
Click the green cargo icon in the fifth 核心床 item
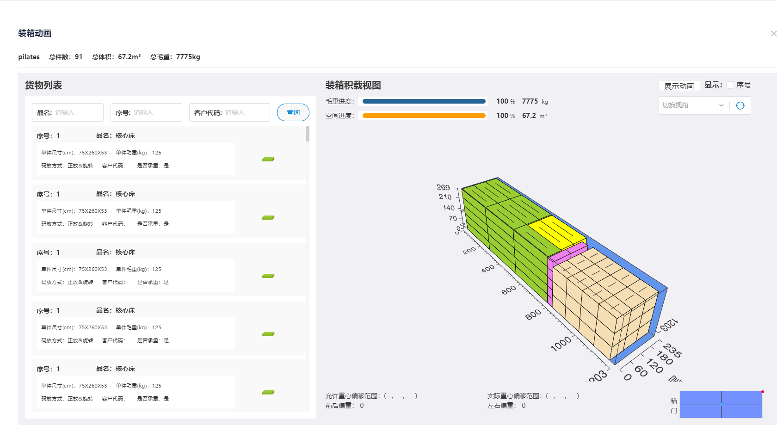(268, 392)
